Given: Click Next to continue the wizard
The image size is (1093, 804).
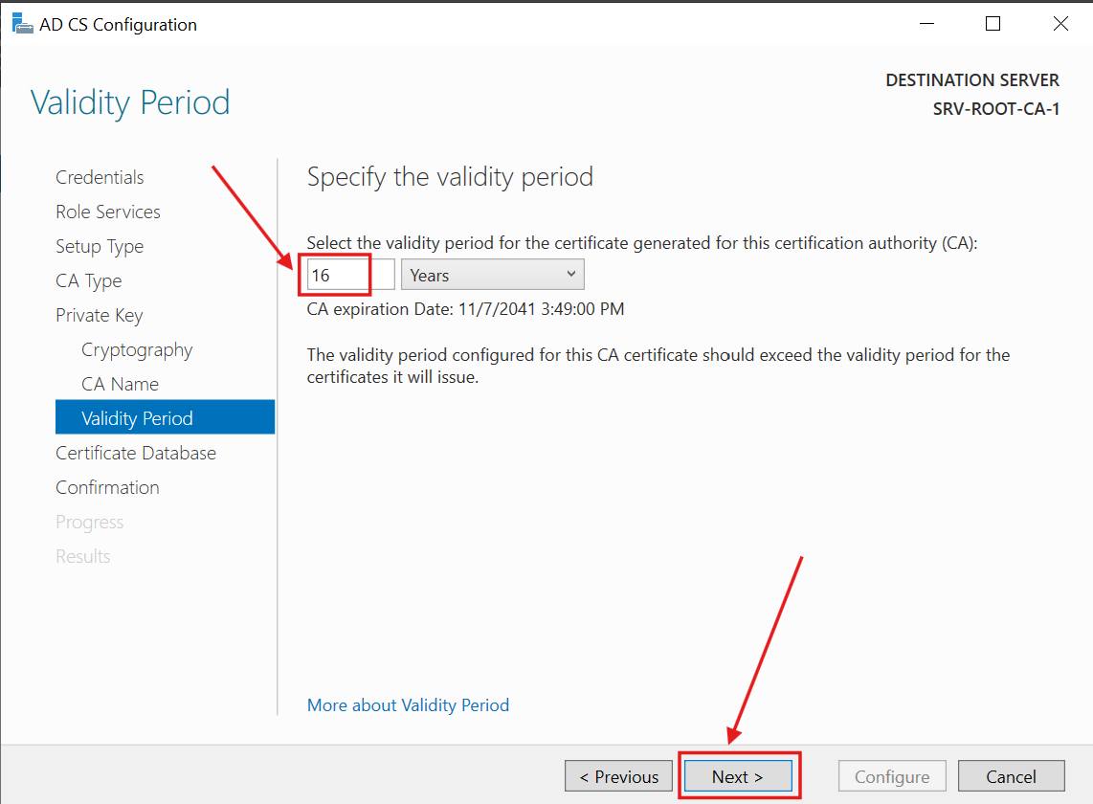Looking at the screenshot, I should (x=738, y=775).
